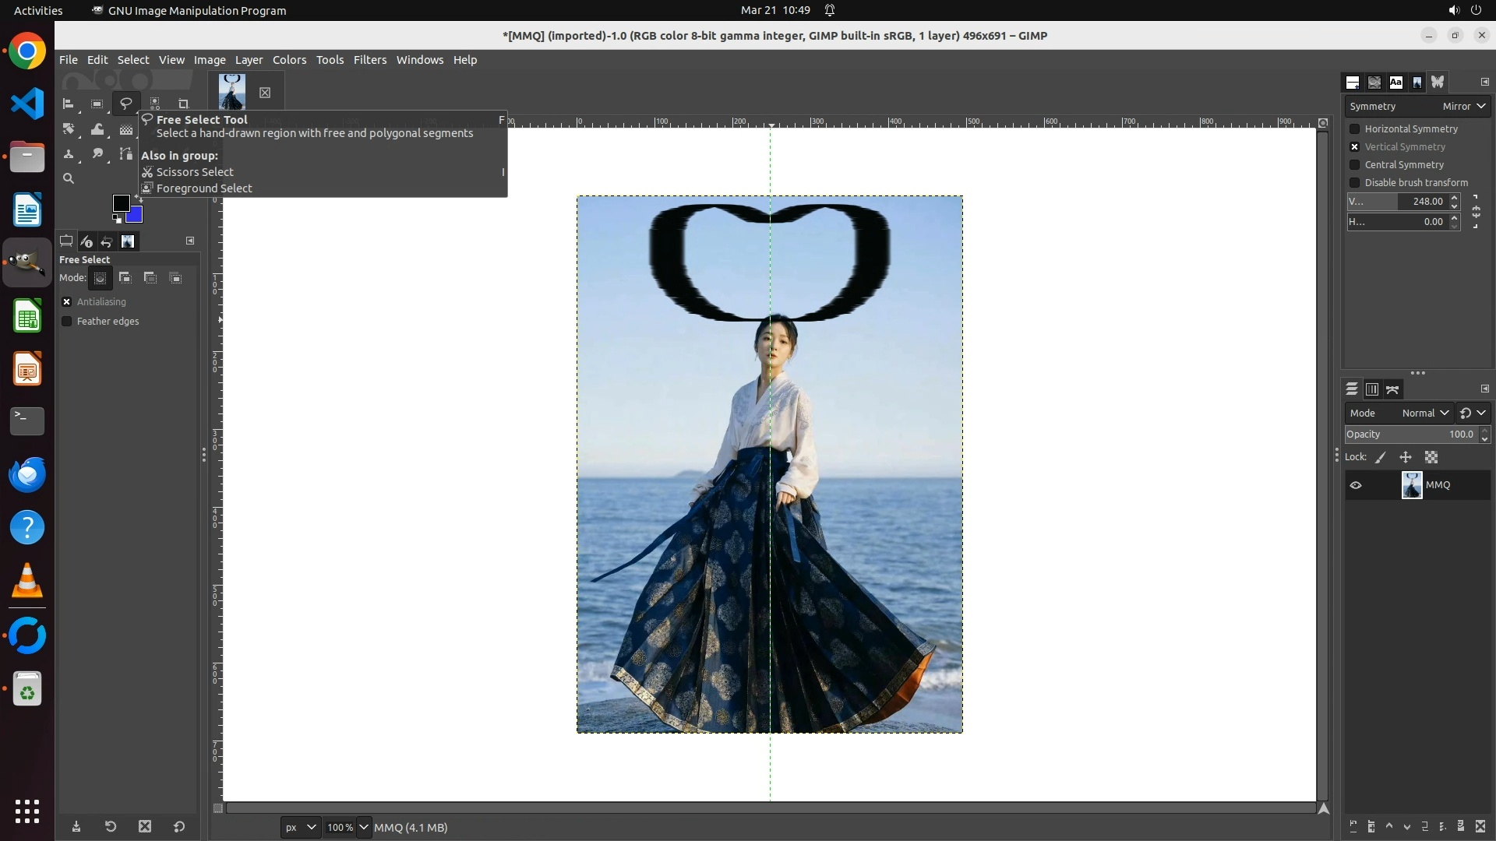The image size is (1496, 841).
Task: Choose Add to selection mode
Action: coord(125,278)
